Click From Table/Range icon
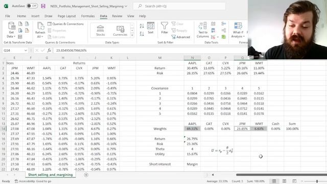 point(20,37)
